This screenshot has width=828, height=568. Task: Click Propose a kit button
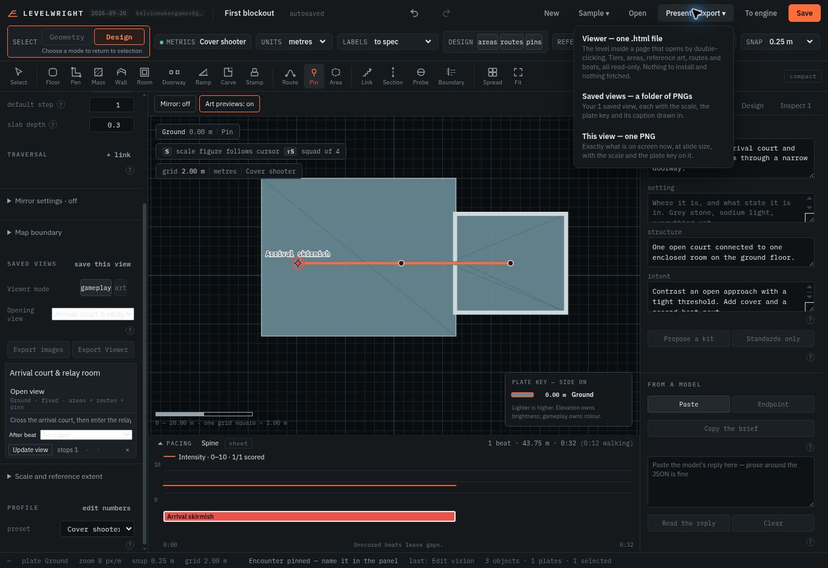[688, 339]
